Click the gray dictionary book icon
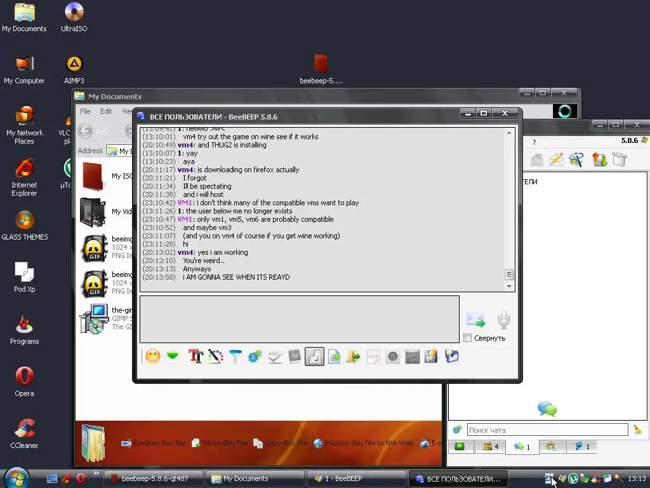This screenshot has width=650, height=488. pyautogui.click(x=295, y=356)
